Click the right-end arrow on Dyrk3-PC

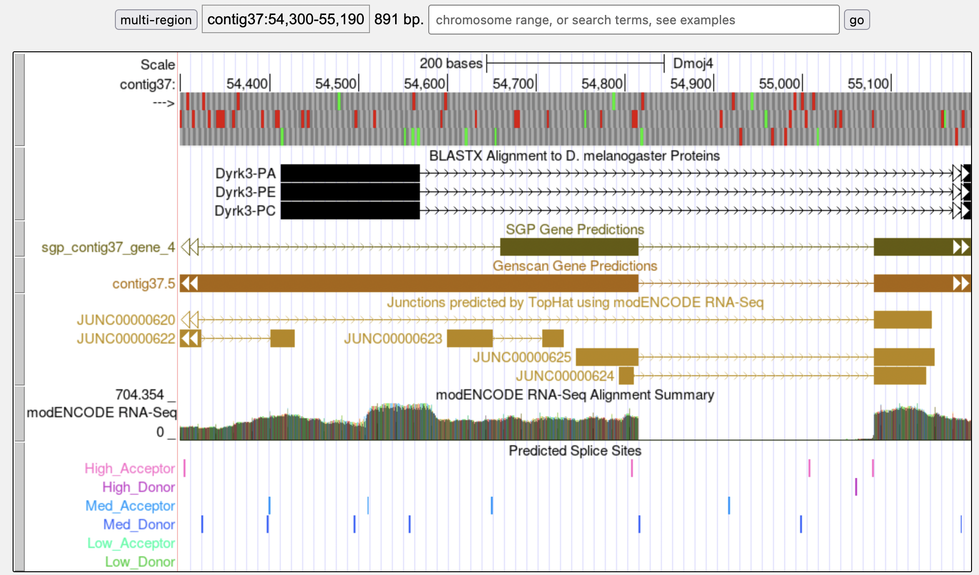click(x=962, y=210)
